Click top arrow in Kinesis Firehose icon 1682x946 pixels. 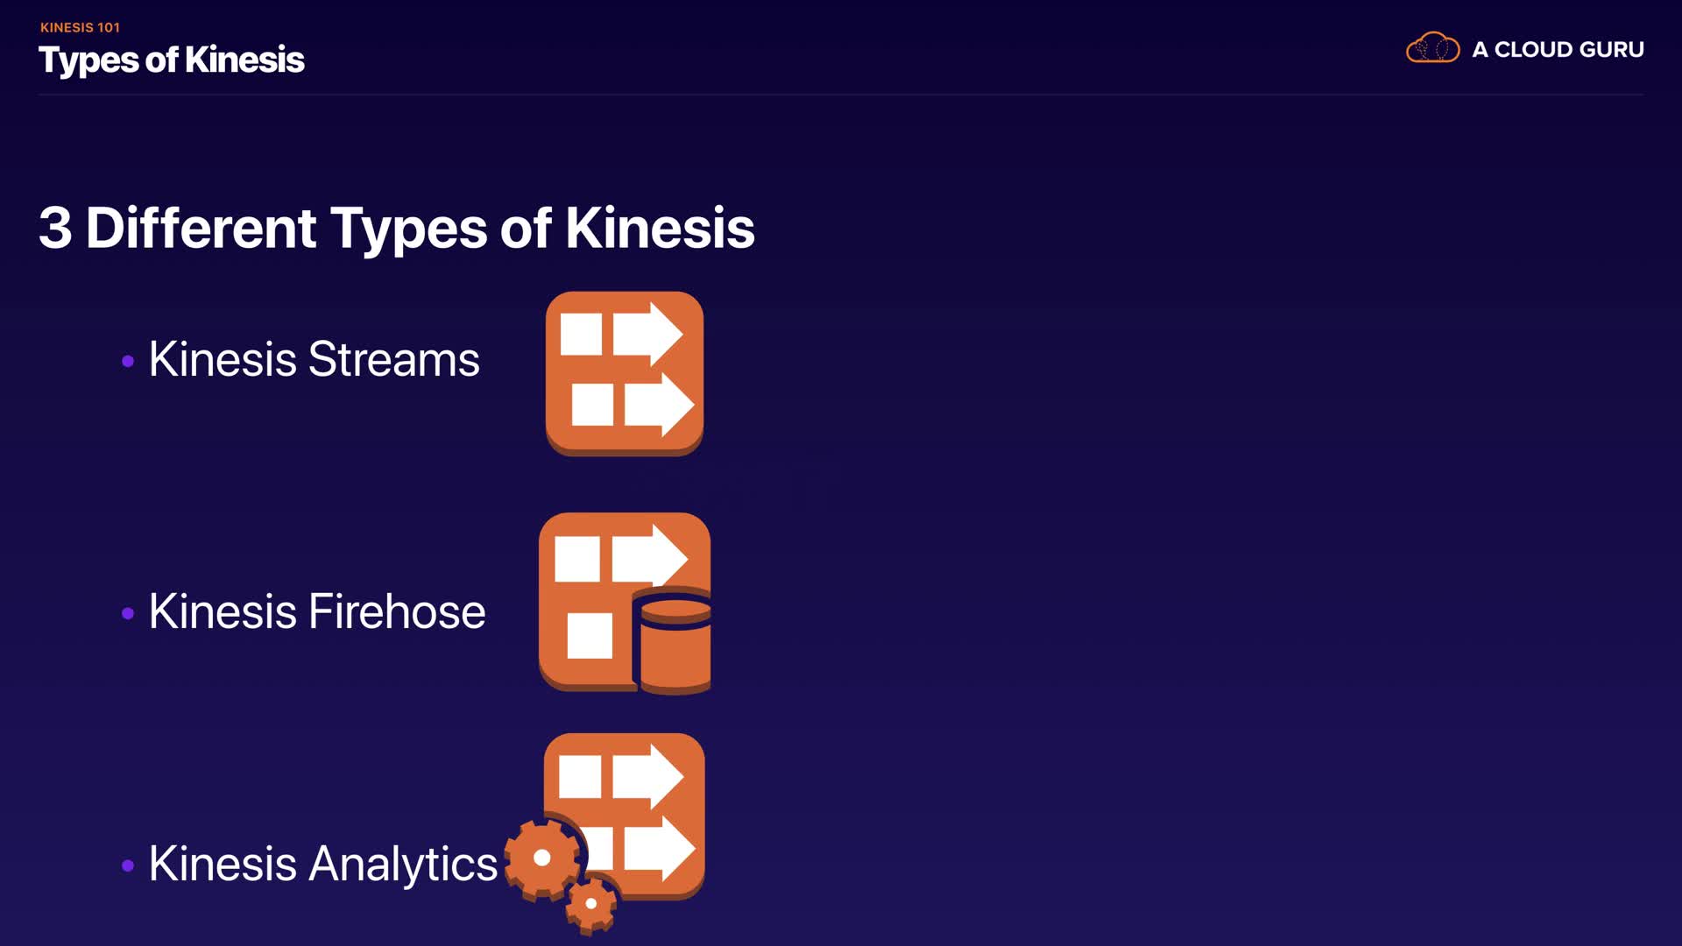click(648, 556)
